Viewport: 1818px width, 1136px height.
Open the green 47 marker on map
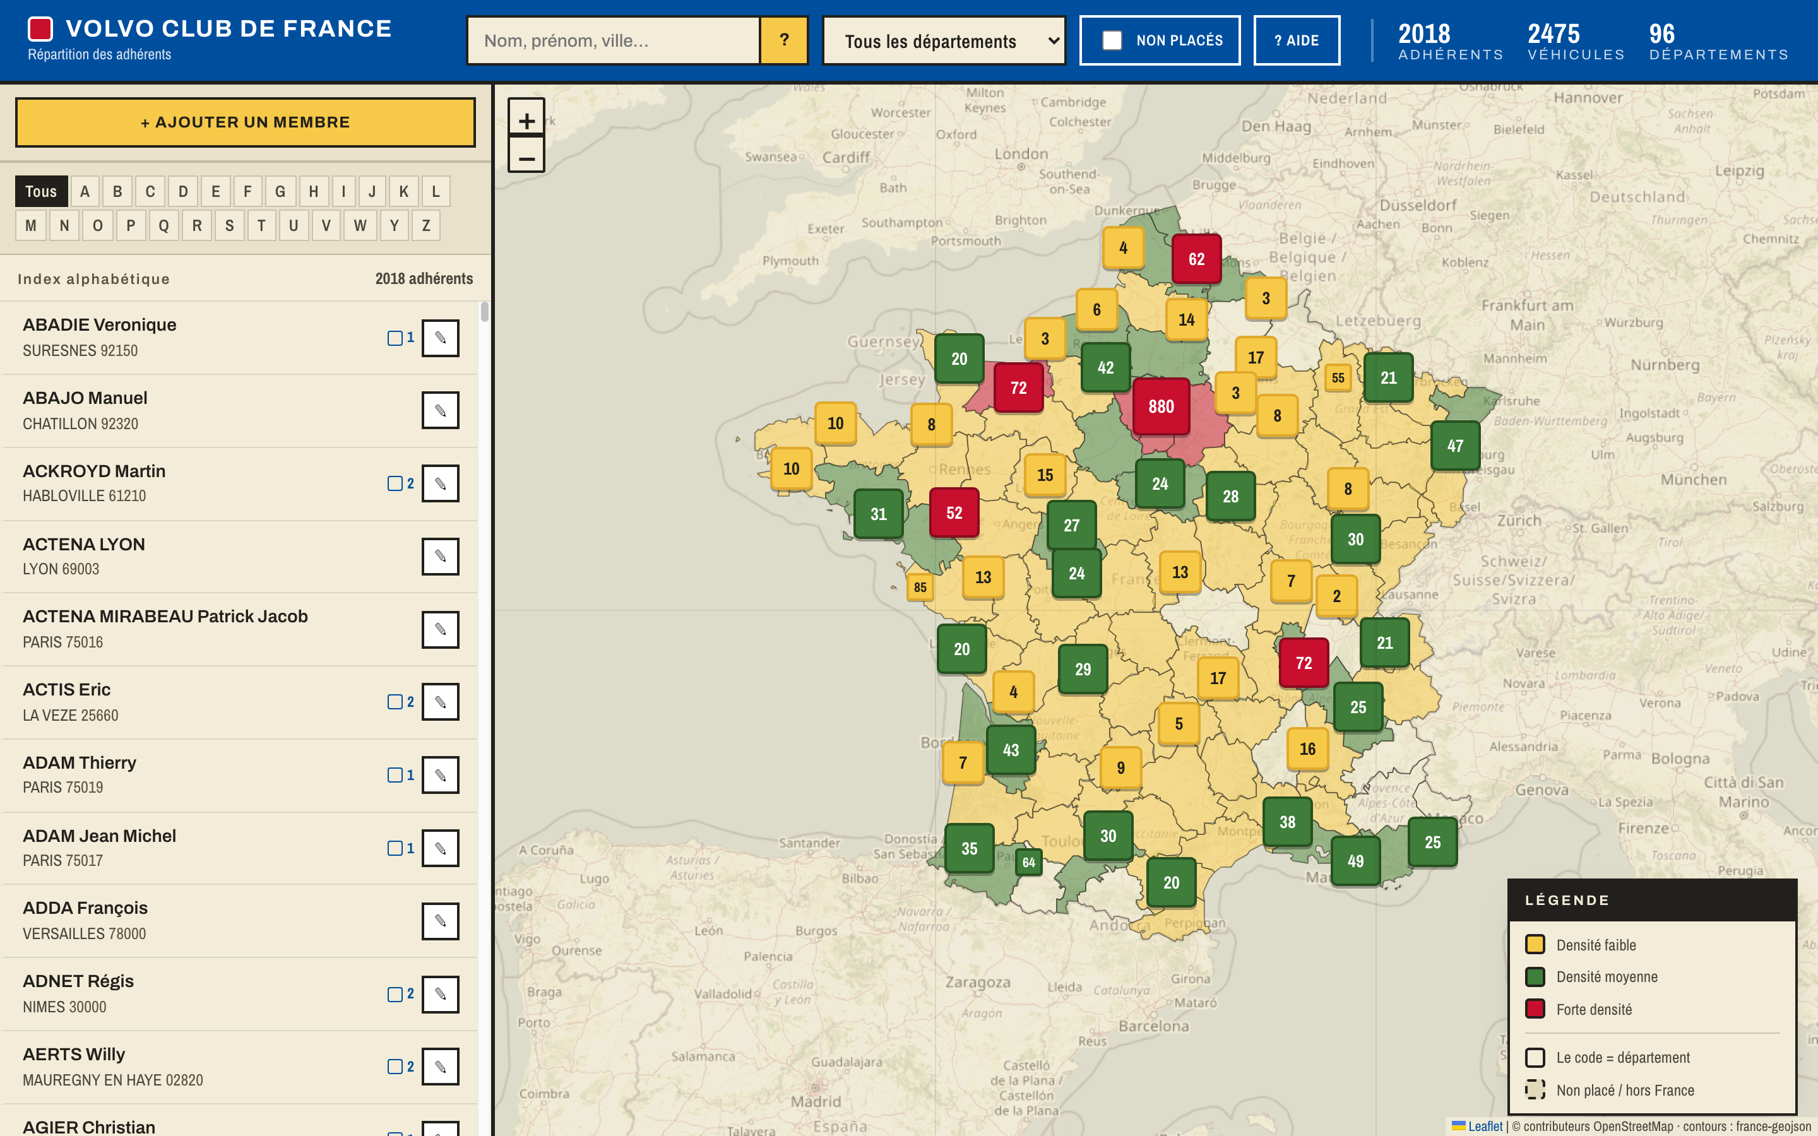tap(1455, 446)
